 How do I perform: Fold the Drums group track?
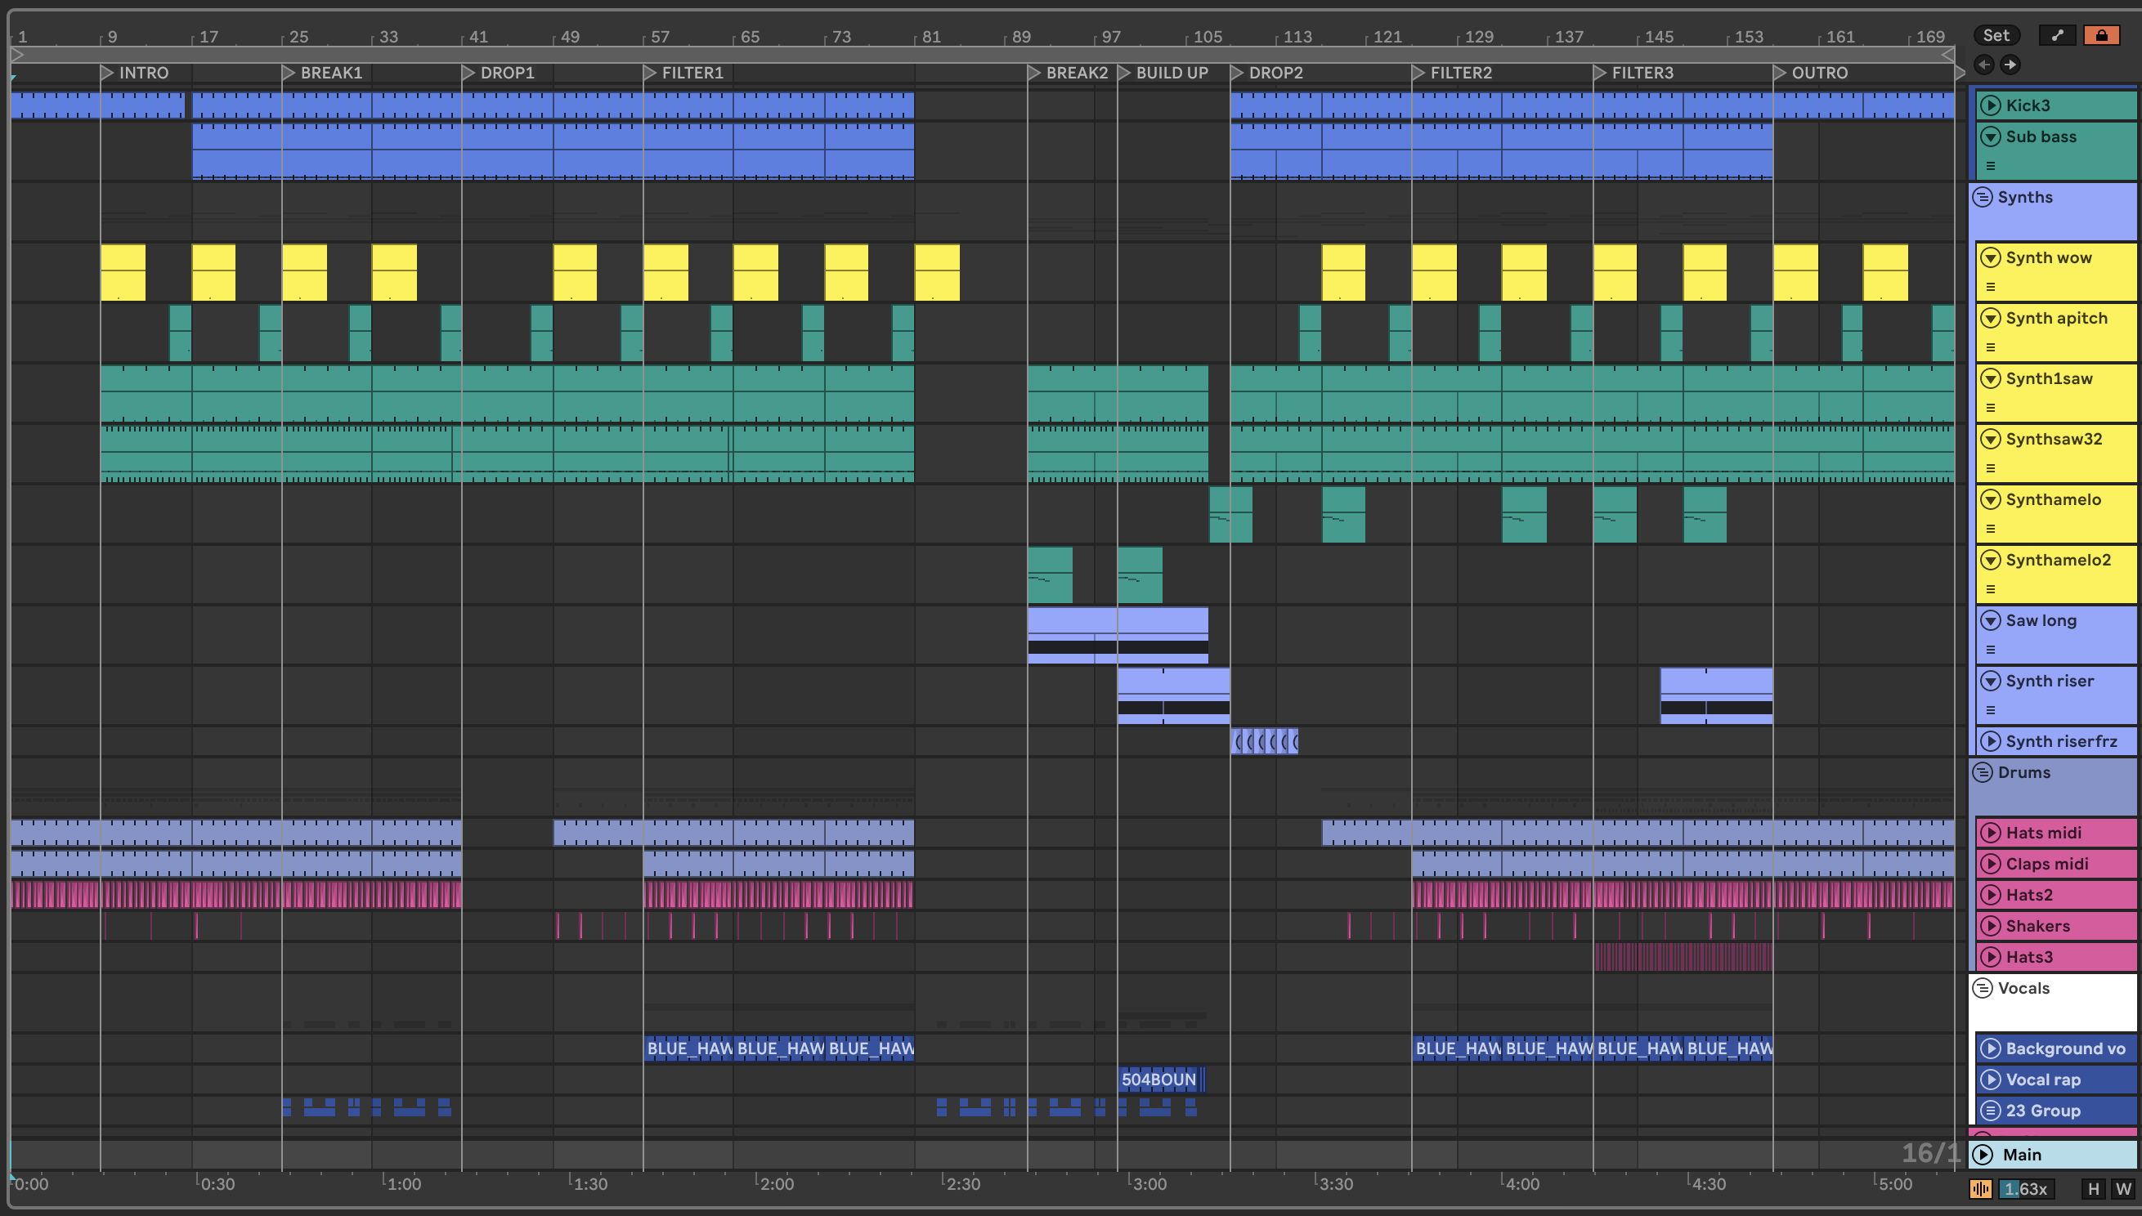[x=1983, y=772]
